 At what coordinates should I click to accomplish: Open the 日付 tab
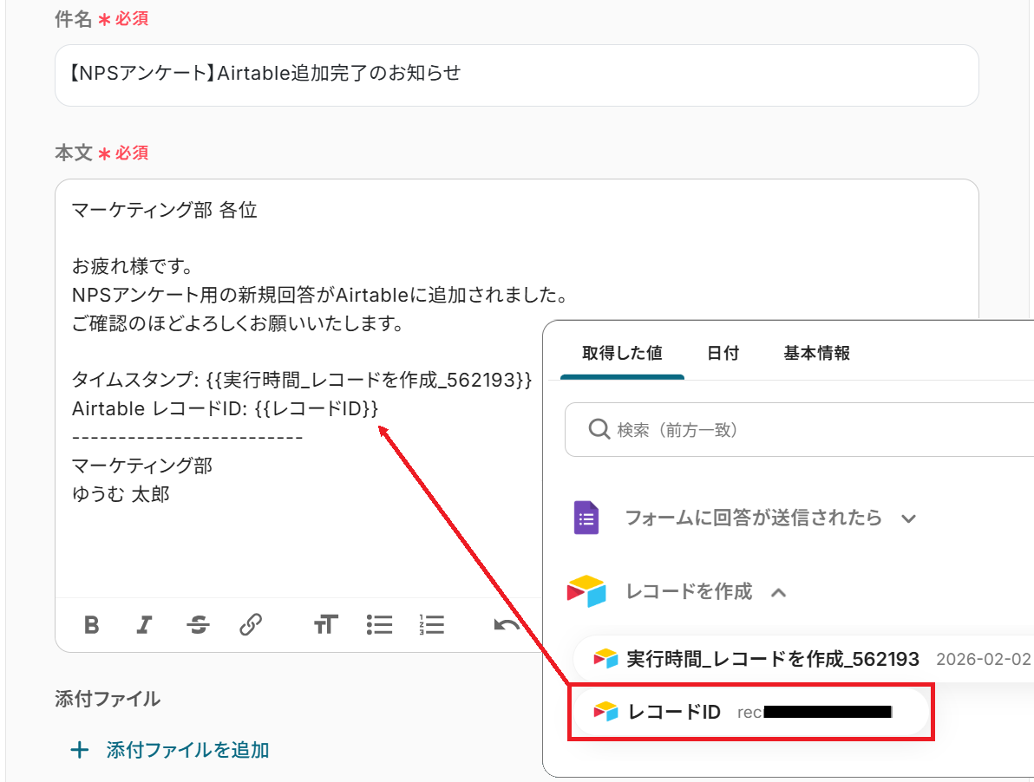point(723,353)
